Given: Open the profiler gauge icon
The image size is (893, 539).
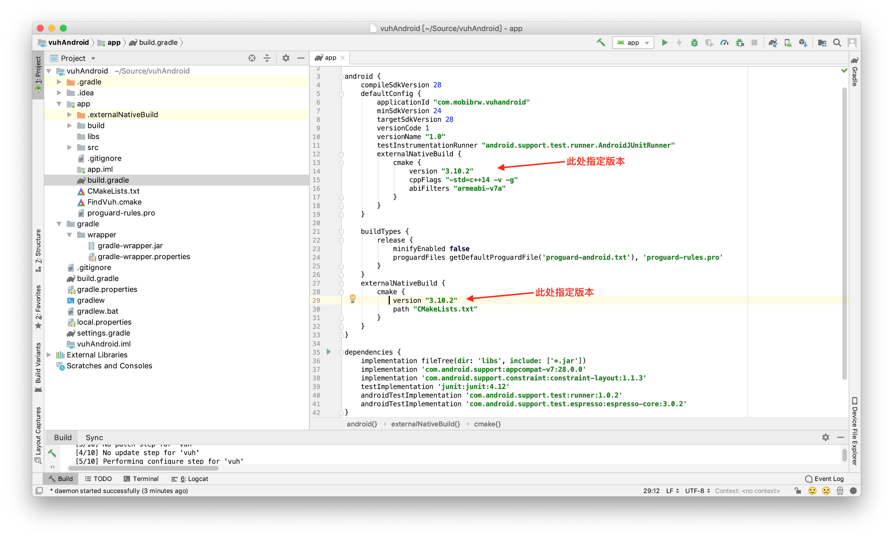Looking at the screenshot, I should 724,43.
